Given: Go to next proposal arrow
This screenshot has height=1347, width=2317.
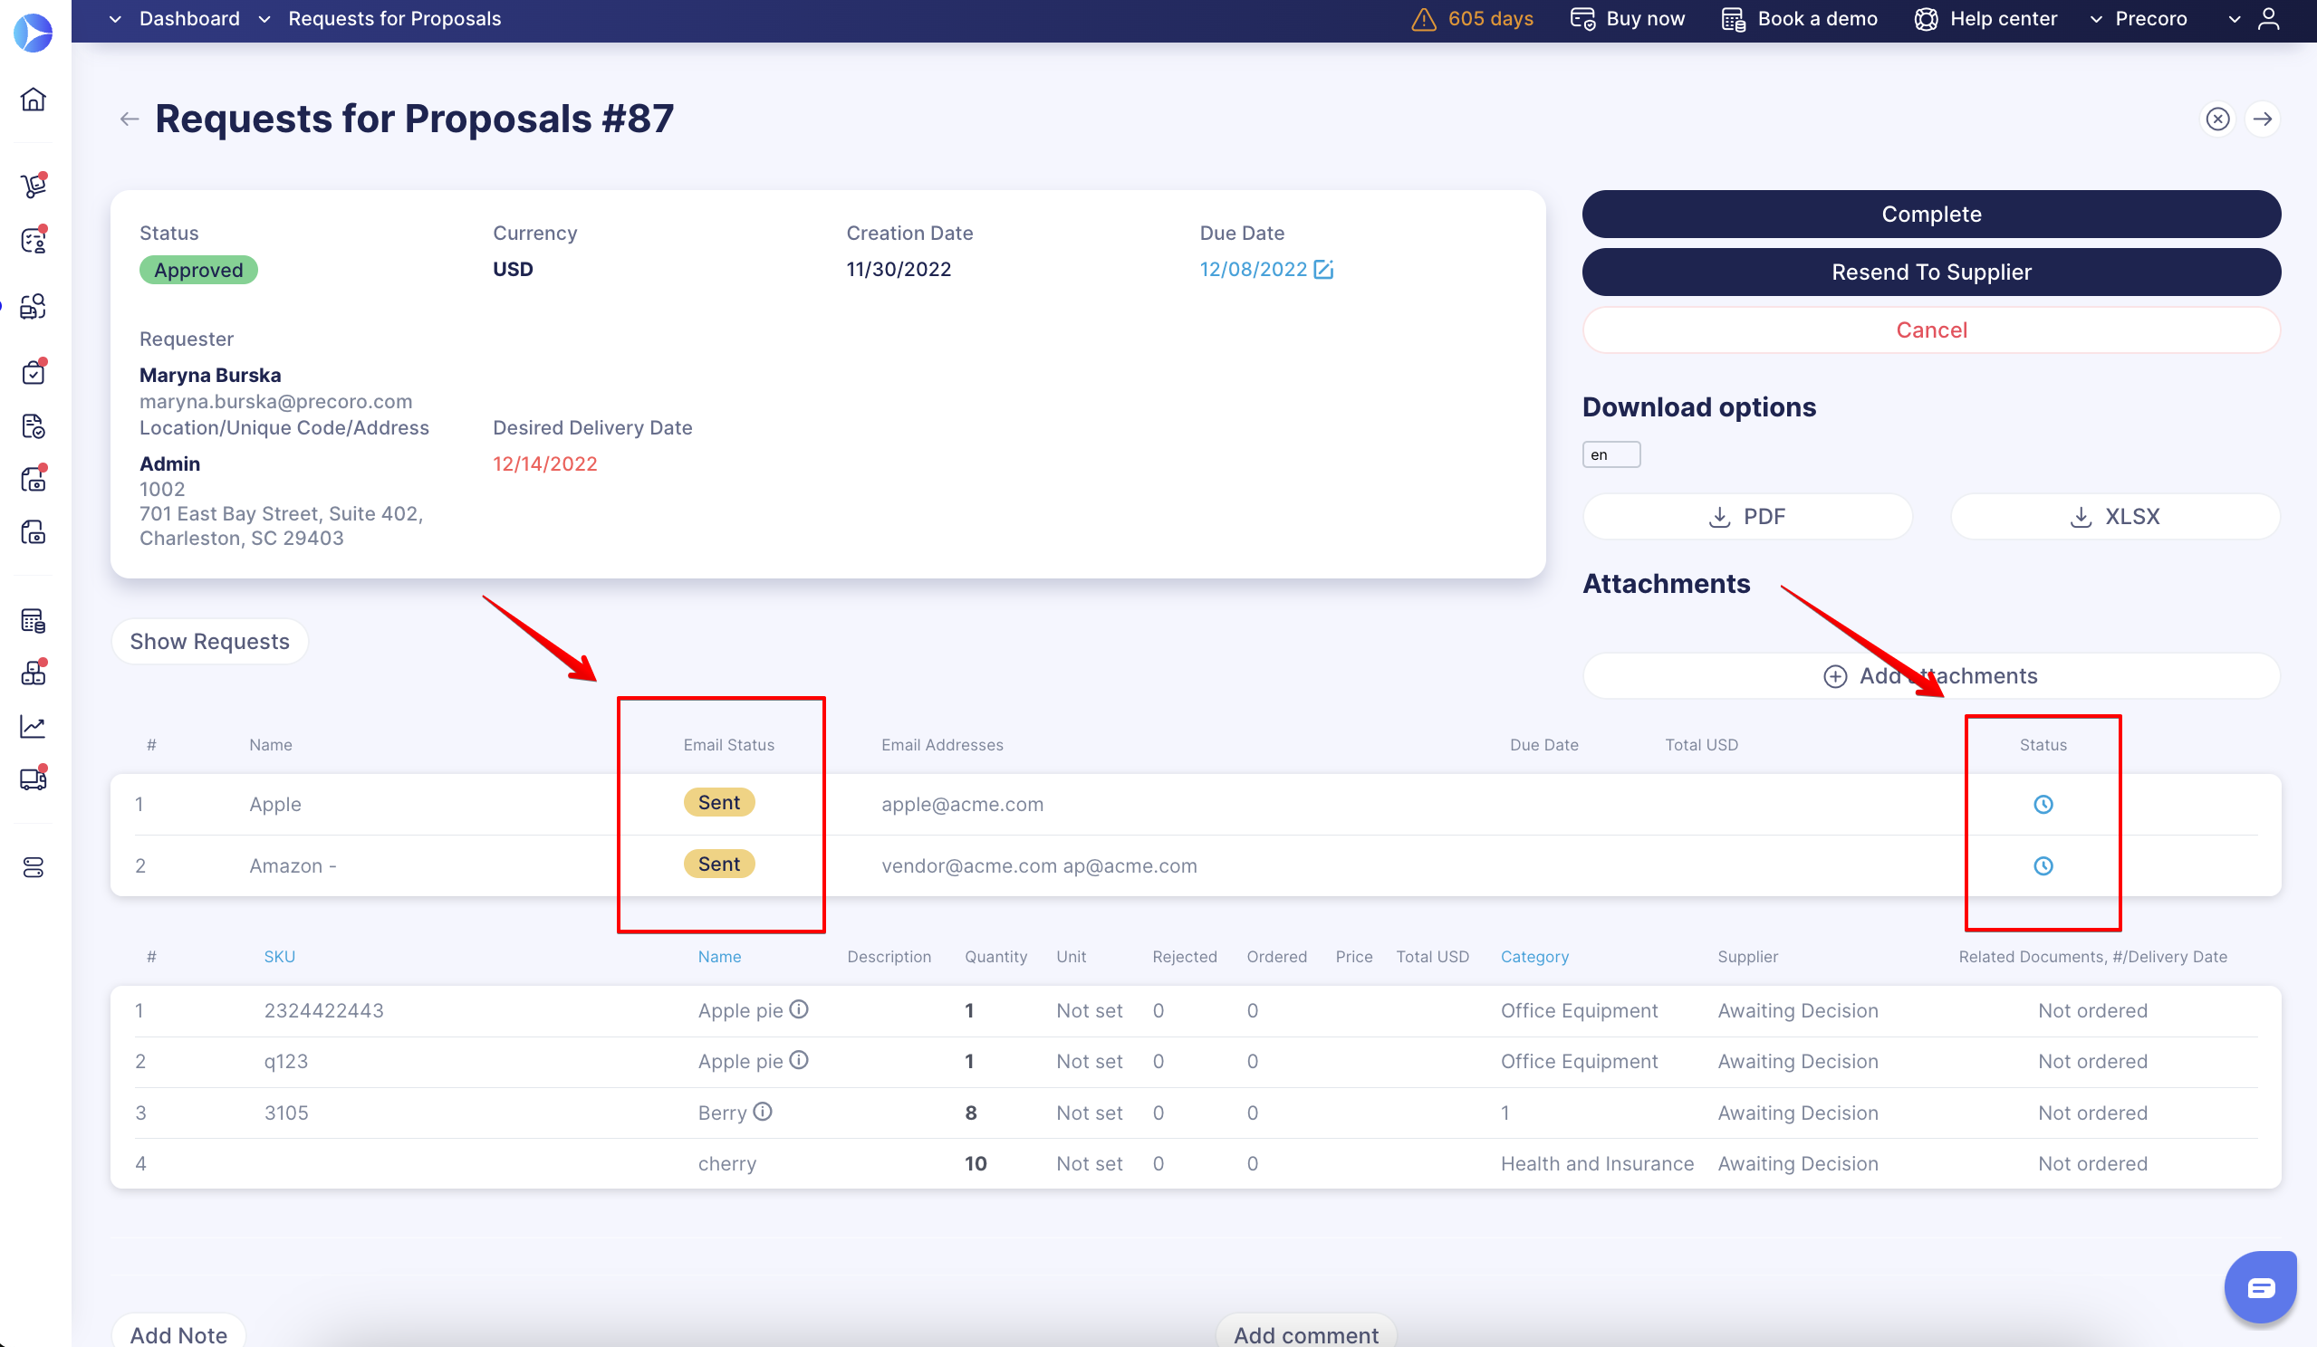Looking at the screenshot, I should tap(2262, 119).
